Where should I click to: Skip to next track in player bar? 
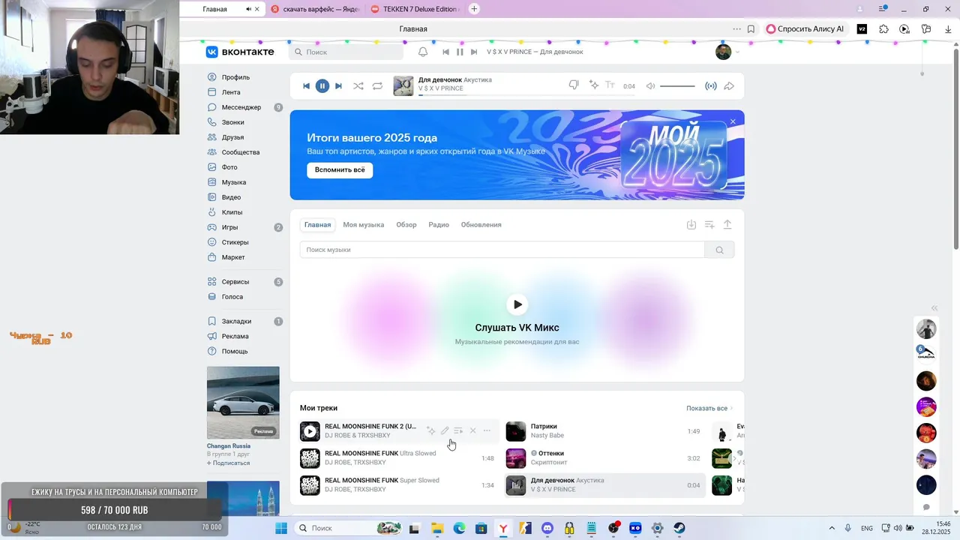[338, 86]
